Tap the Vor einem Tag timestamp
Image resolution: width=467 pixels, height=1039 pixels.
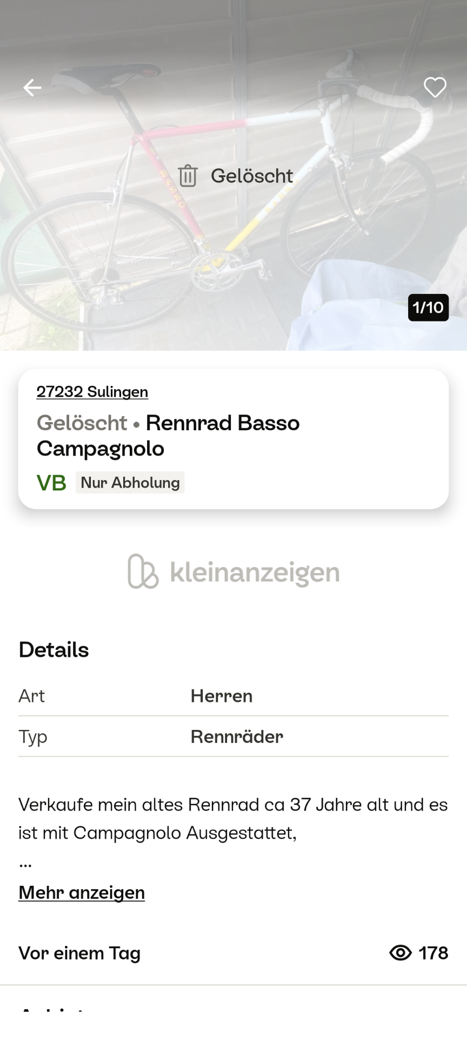[79, 953]
